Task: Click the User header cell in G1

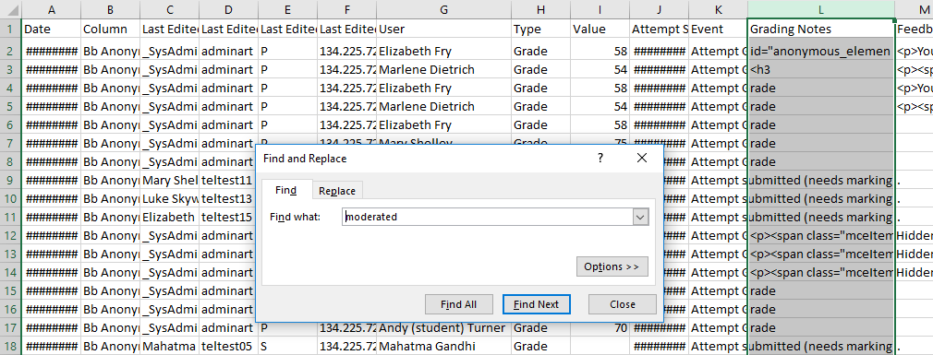Action: pos(444,30)
